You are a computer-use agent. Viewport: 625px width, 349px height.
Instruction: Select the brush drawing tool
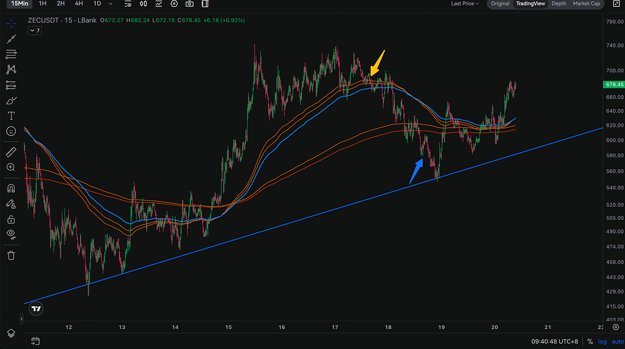coord(11,101)
